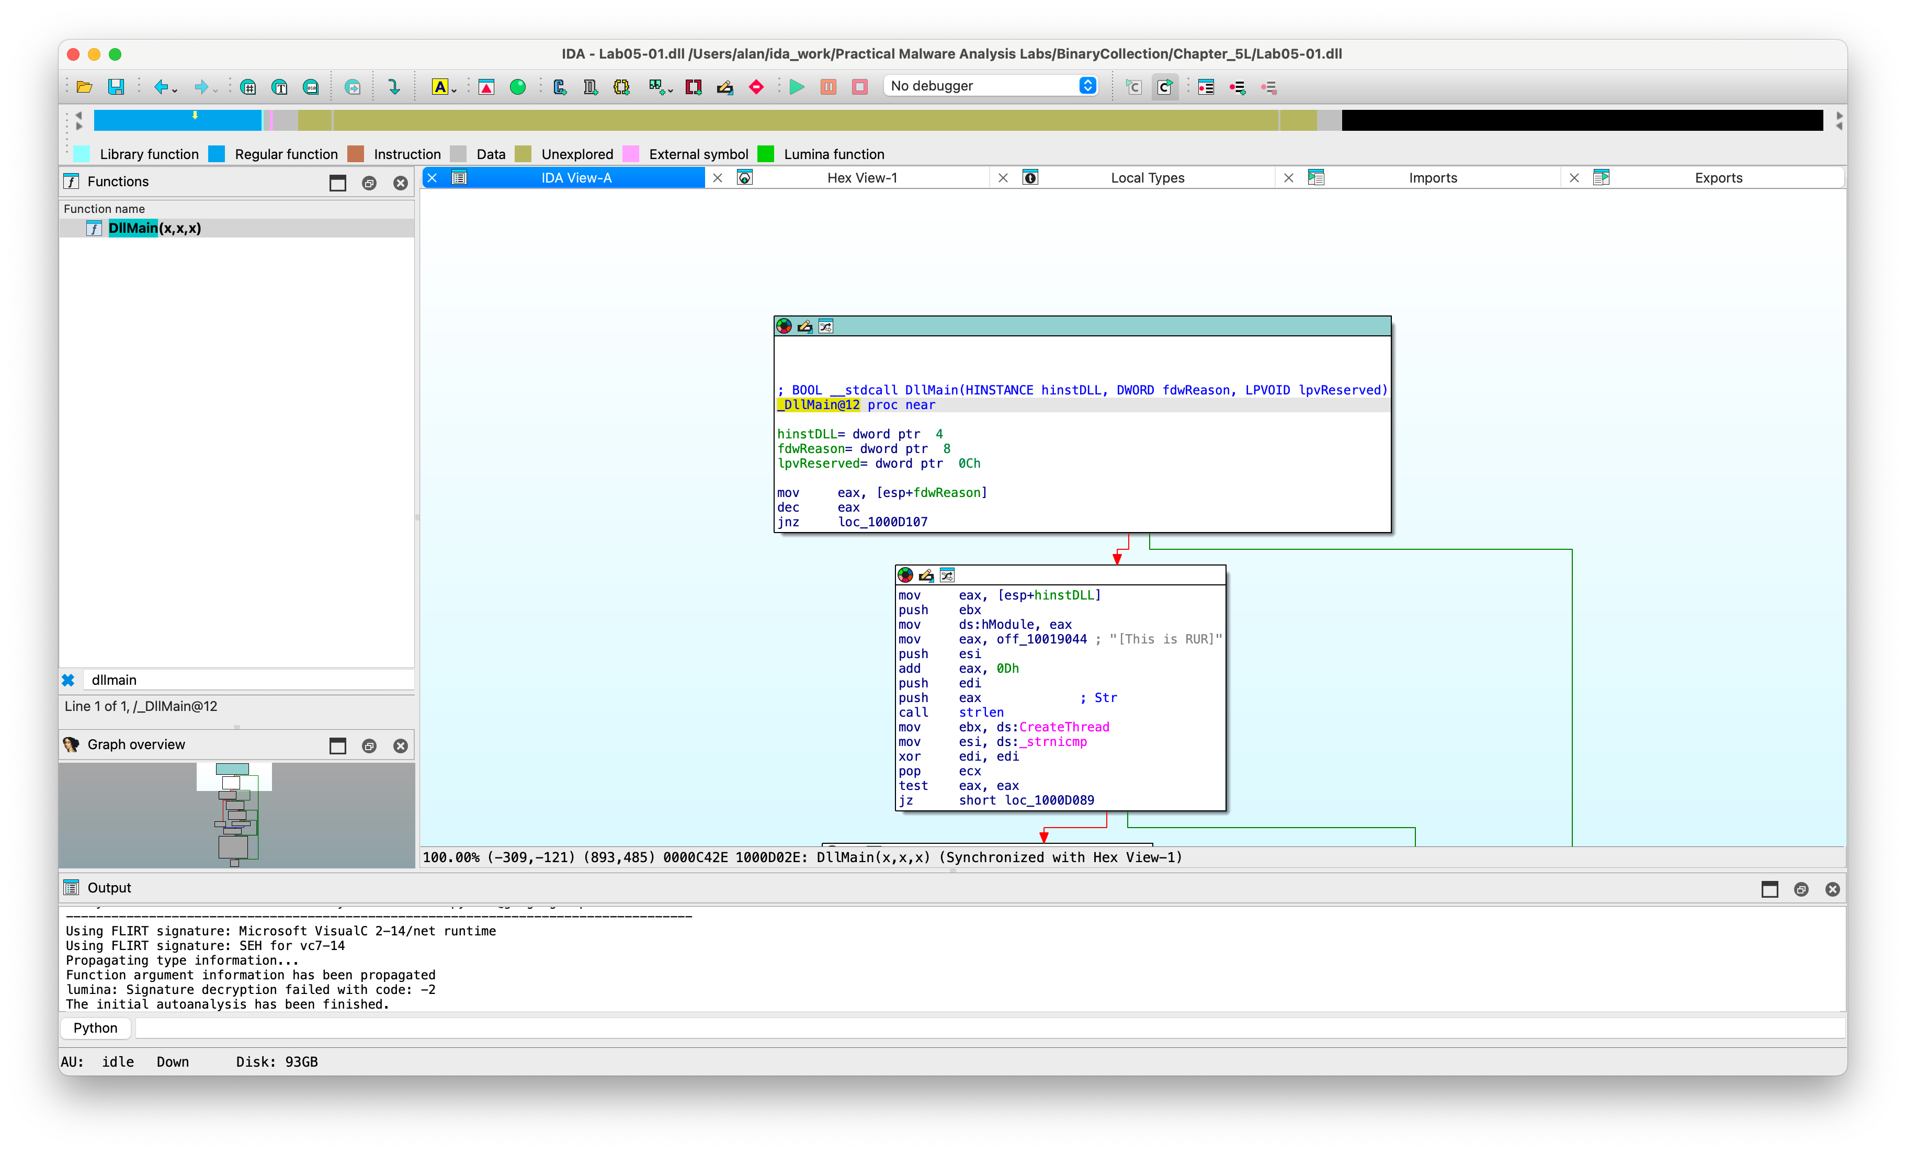Open the Imports tab

pos(1433,178)
